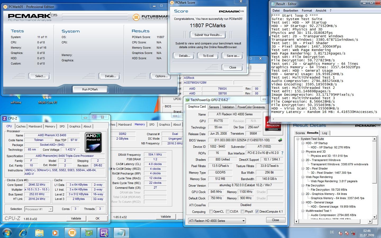Switch to the Sensors tab in GPU-Z
The height and width of the screenshot is (238, 381).
(214, 107)
